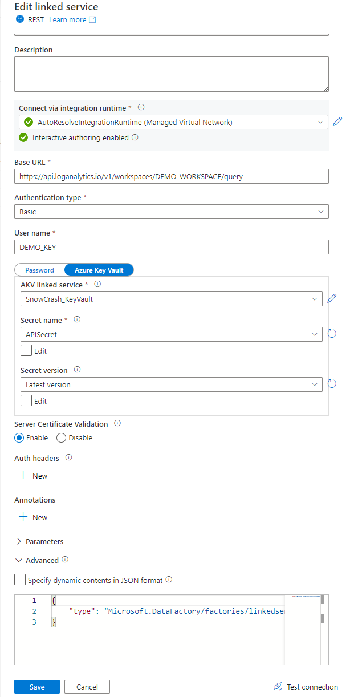Viewport: 354px width, 697px height.
Task: Refresh the Secret version list
Action: pyautogui.click(x=332, y=384)
